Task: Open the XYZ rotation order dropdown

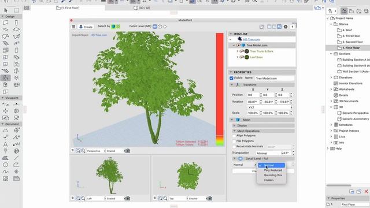Action: pyautogui.click(x=270, y=107)
